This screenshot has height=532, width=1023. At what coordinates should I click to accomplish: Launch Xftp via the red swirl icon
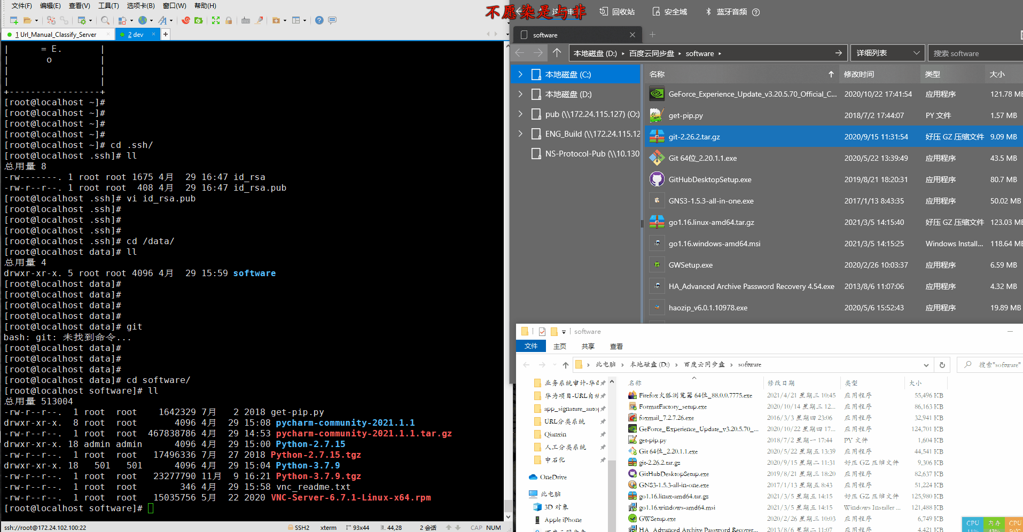click(186, 20)
